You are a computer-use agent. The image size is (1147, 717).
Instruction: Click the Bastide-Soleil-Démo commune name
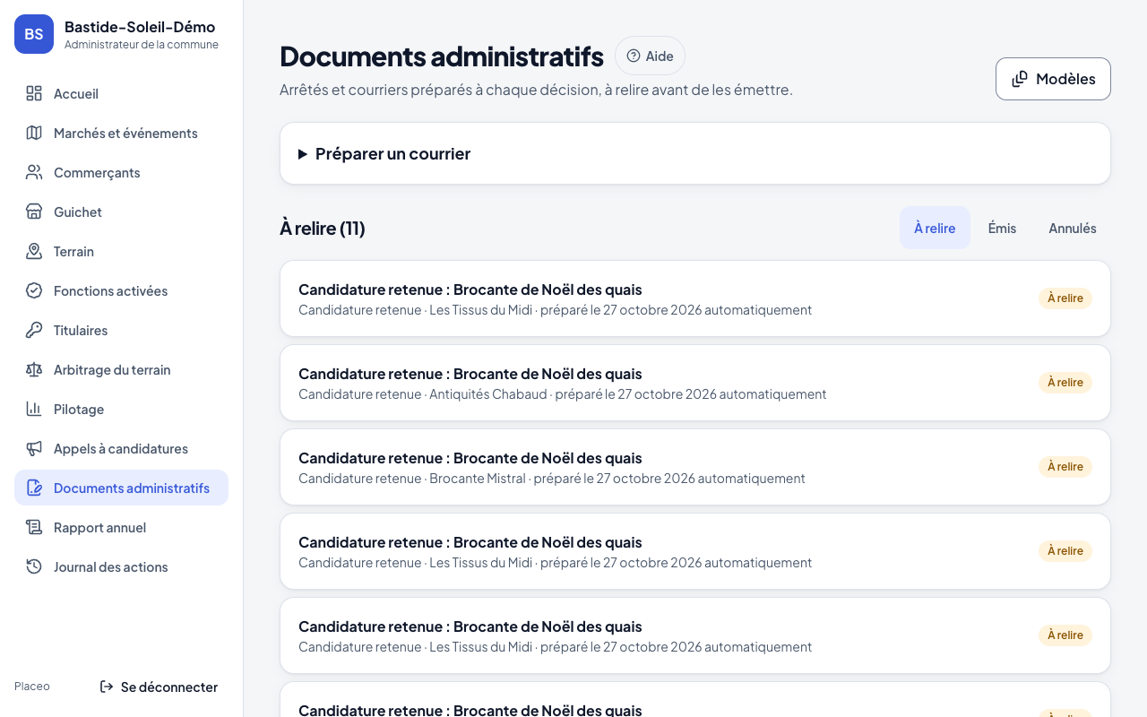(x=140, y=27)
